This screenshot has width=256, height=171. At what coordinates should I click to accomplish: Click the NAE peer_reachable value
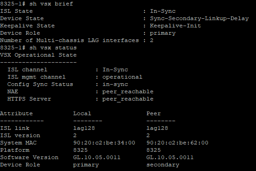coord(128,91)
